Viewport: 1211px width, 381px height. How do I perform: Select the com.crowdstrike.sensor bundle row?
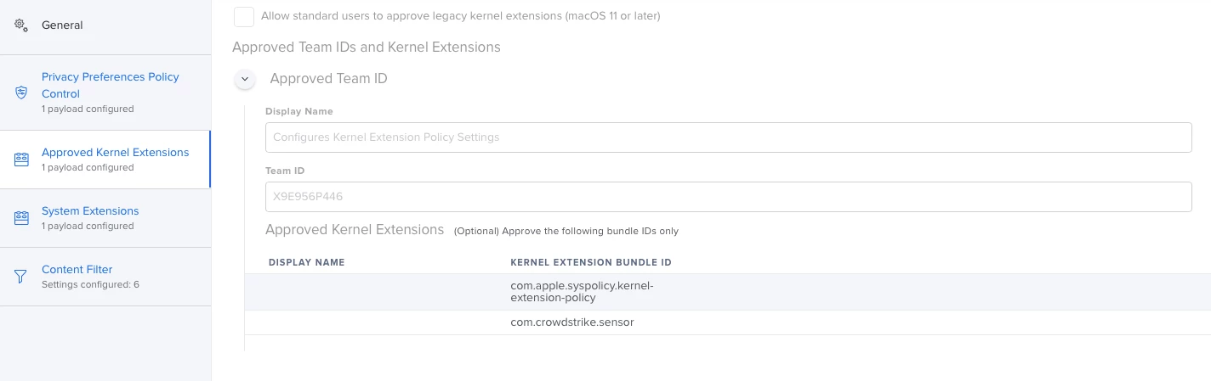[571, 322]
